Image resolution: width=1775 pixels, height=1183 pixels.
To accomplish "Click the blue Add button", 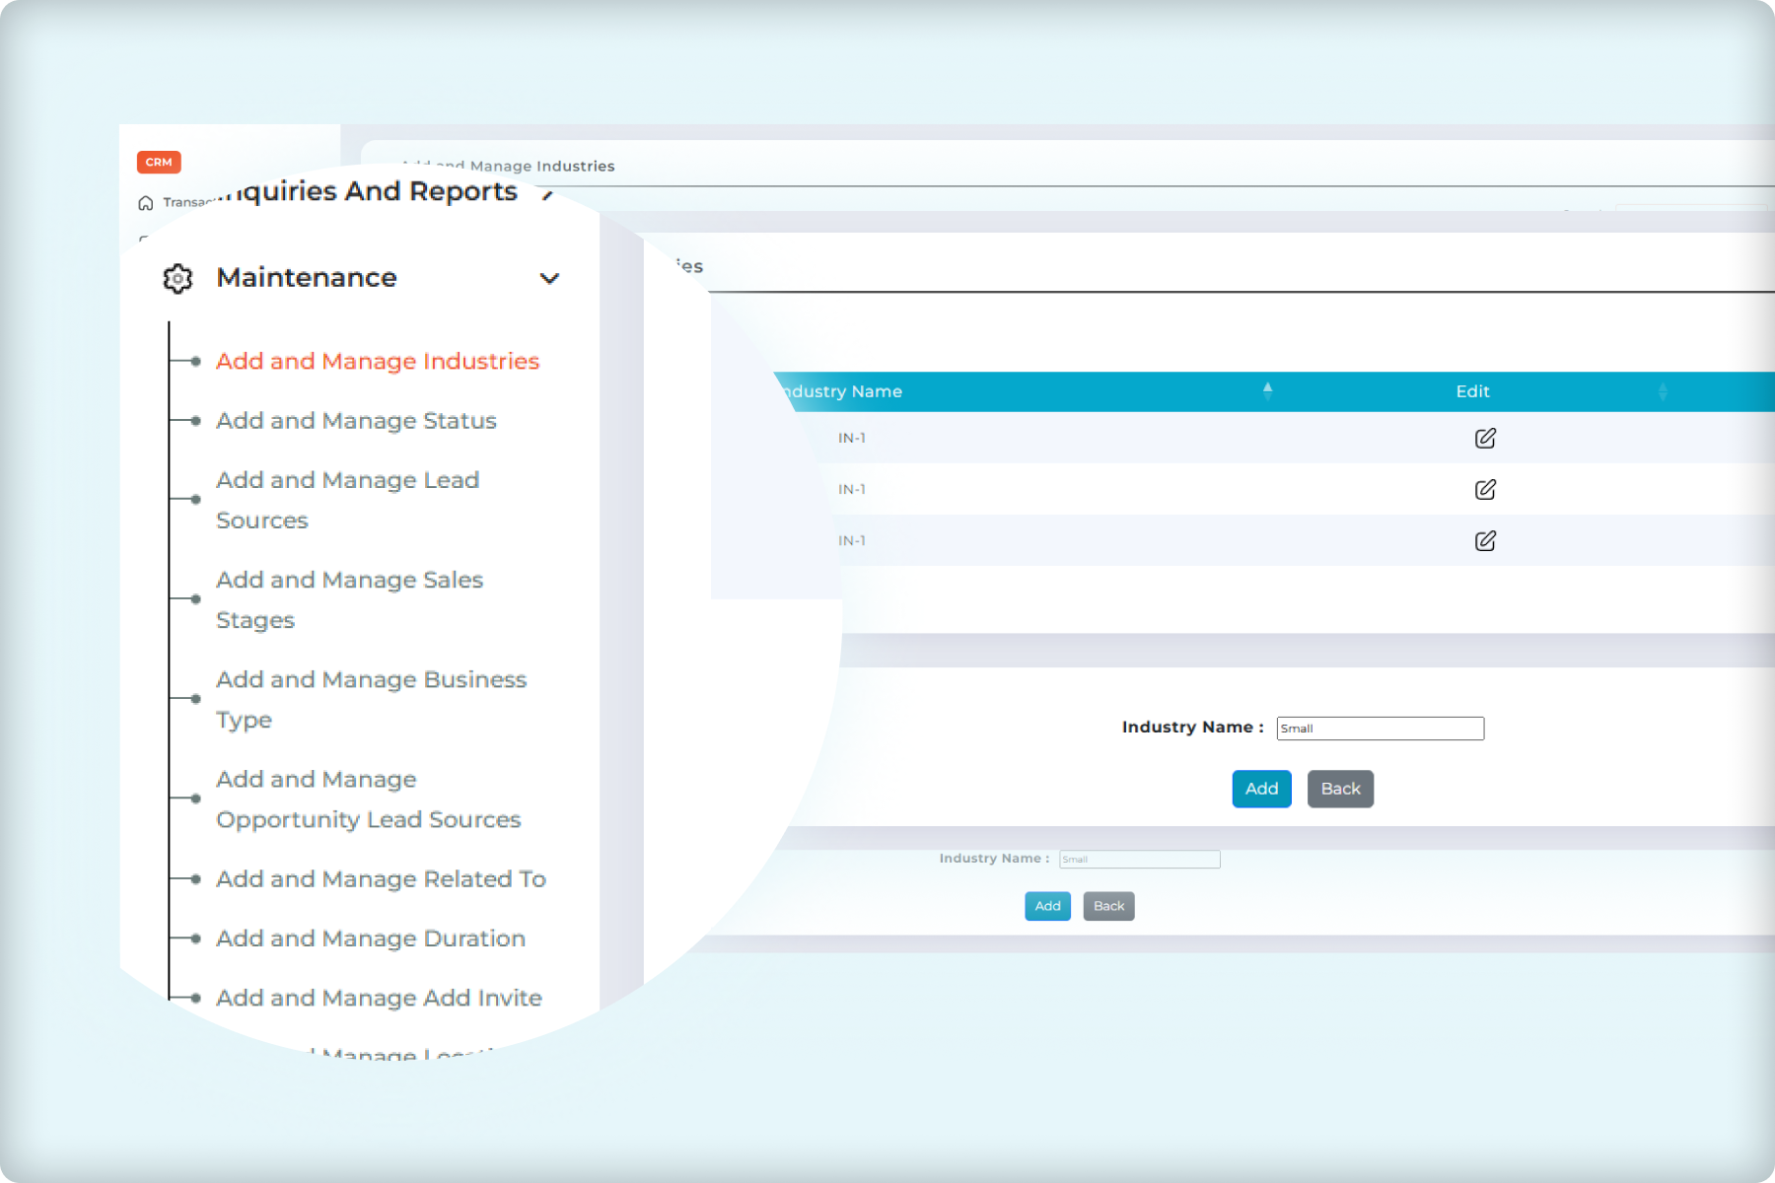I will tap(1261, 789).
